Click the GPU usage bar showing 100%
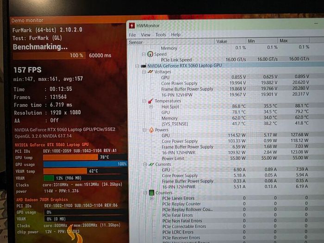 click(x=85, y=164)
